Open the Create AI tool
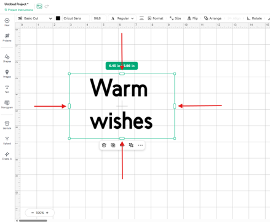The width and height of the screenshot is (270, 222). click(7, 156)
